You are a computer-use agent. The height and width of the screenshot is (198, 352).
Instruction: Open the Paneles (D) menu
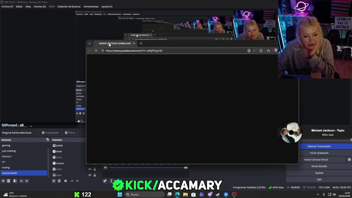40,6
